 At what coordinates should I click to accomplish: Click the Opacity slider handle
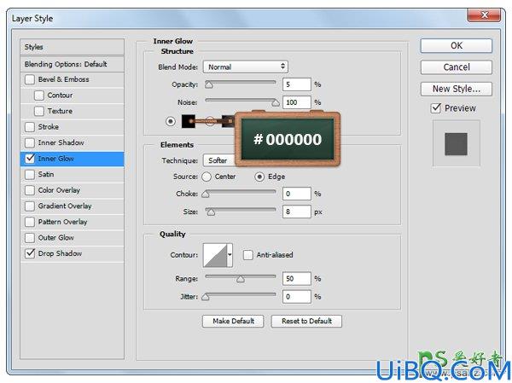(x=209, y=85)
